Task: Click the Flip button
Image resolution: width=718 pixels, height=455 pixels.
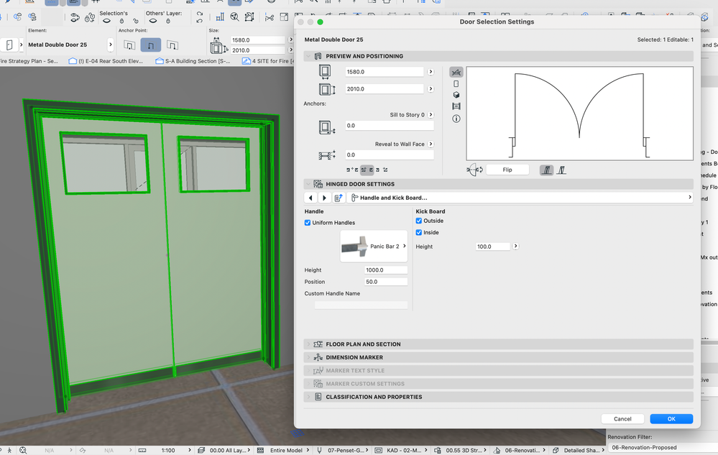Action: tap(507, 170)
